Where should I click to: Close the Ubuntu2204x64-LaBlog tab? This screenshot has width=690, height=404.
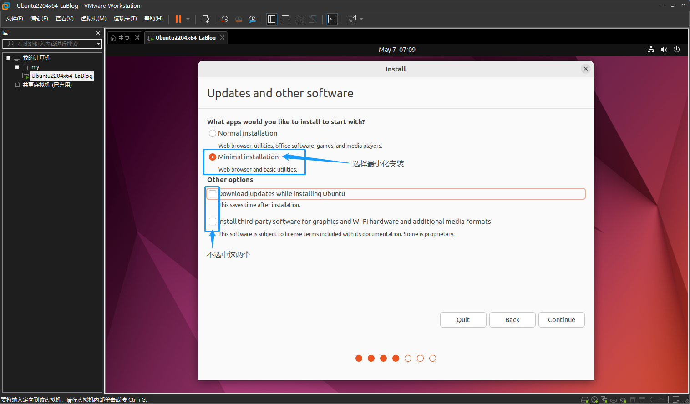click(x=222, y=38)
